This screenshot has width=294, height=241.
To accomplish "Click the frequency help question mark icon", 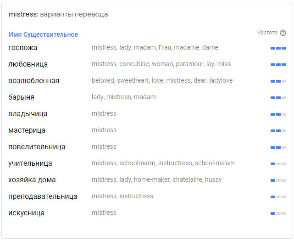I will point(283,33).
